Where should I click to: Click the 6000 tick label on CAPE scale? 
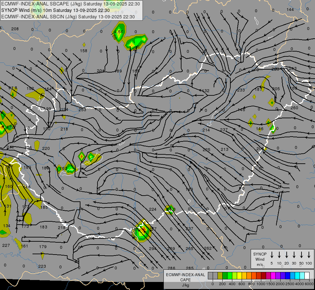(310, 284)
